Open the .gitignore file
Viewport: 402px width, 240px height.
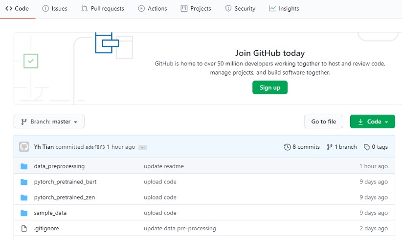pyautogui.click(x=46, y=228)
